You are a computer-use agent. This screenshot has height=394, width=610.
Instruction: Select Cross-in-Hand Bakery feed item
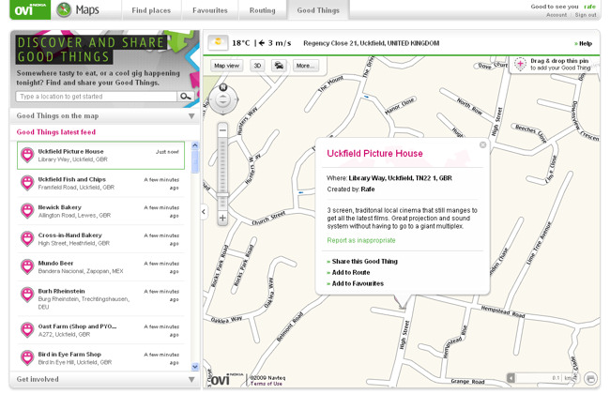[x=100, y=239]
